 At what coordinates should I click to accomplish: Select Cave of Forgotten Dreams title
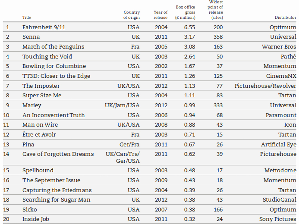[58, 154]
